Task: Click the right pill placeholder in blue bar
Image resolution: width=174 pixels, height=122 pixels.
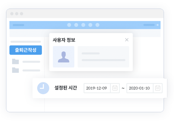Action: (x=149, y=25)
